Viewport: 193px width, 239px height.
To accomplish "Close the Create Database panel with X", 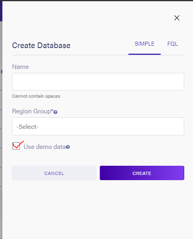I will pos(177,18).
